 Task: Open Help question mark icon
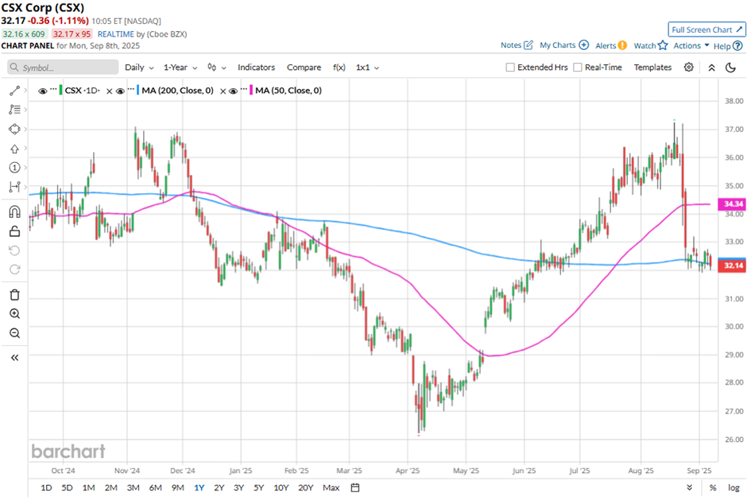pos(737,46)
